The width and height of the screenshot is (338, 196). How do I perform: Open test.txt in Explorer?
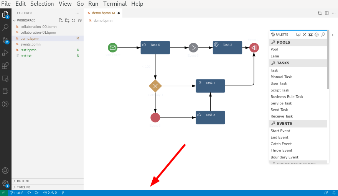[x=48, y=56]
